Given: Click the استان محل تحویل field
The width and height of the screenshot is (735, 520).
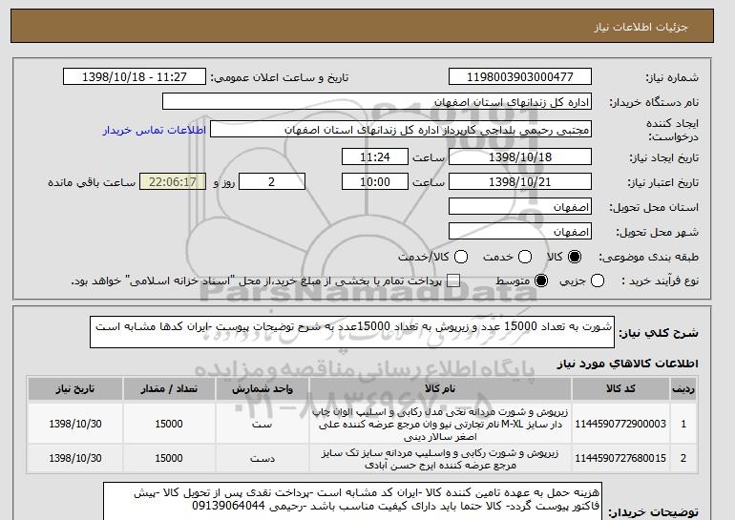Looking at the screenshot, I should point(520,207).
